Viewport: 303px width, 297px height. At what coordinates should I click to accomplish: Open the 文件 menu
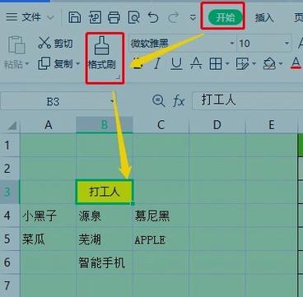click(30, 18)
